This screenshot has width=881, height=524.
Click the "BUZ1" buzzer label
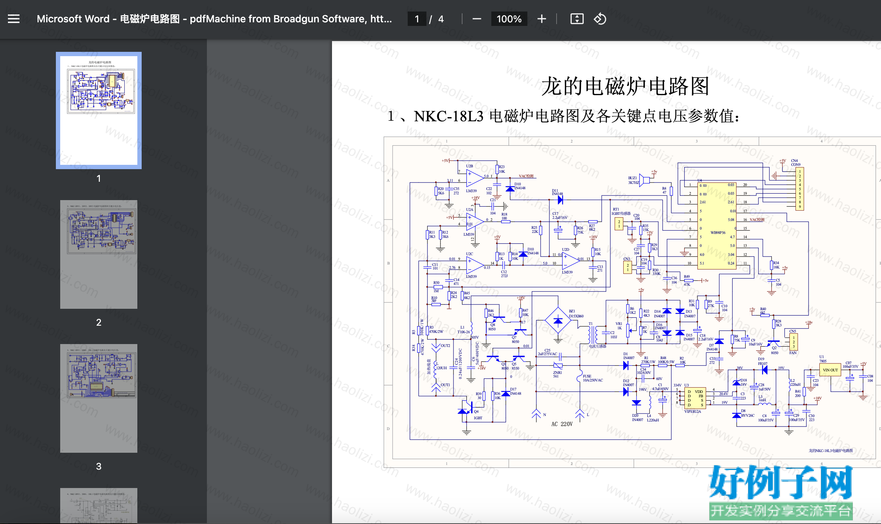(x=632, y=178)
